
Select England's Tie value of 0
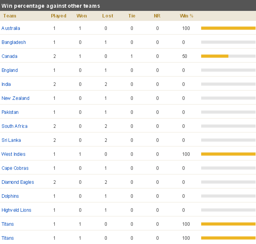(132, 70)
